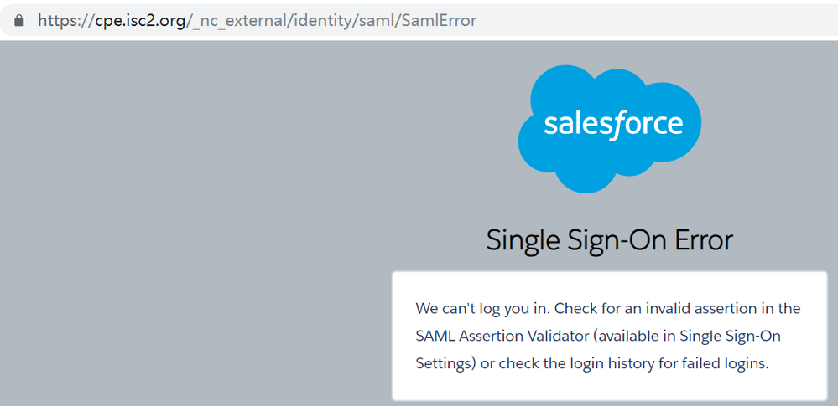Click the 'salesforce' wordmark inside the cloud
Image resolution: width=838 pixels, height=406 pixels.
point(613,125)
